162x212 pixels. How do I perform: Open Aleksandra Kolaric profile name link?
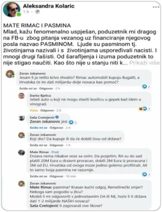click(x=49, y=6)
